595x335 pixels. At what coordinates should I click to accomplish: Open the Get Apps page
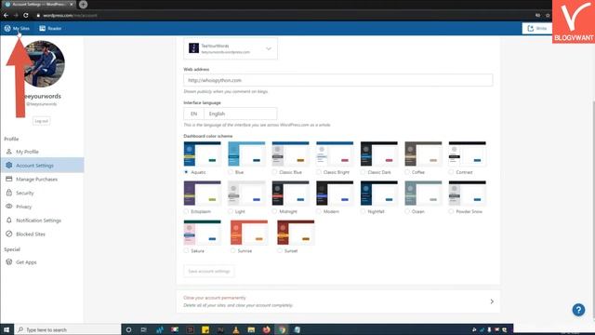tap(42, 262)
